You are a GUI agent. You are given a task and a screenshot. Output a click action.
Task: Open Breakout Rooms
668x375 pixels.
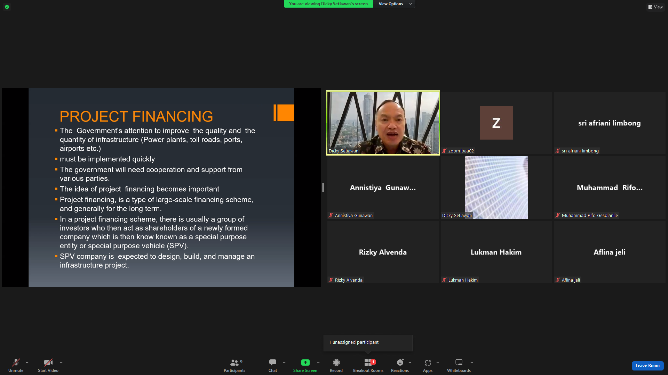(x=368, y=365)
